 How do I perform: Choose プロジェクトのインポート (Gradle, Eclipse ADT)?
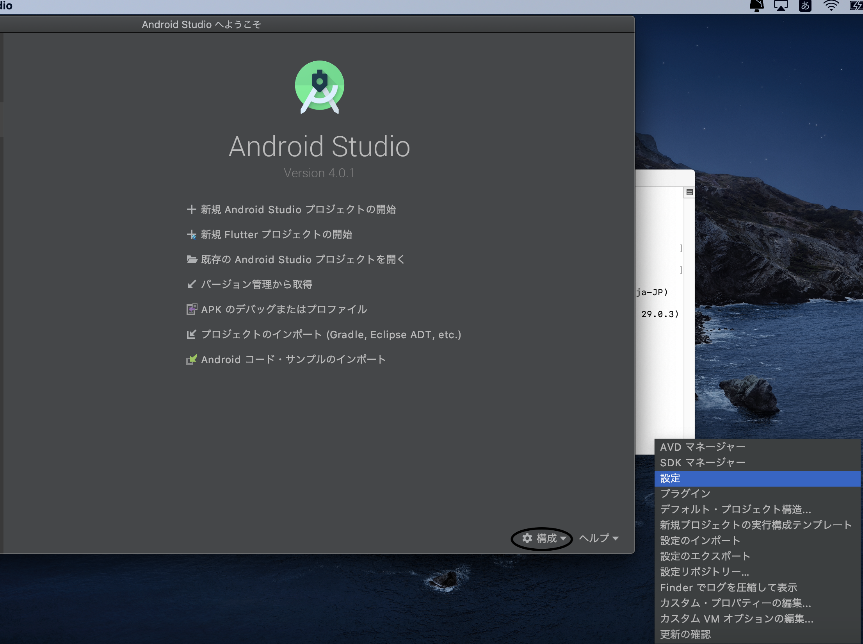click(x=331, y=334)
